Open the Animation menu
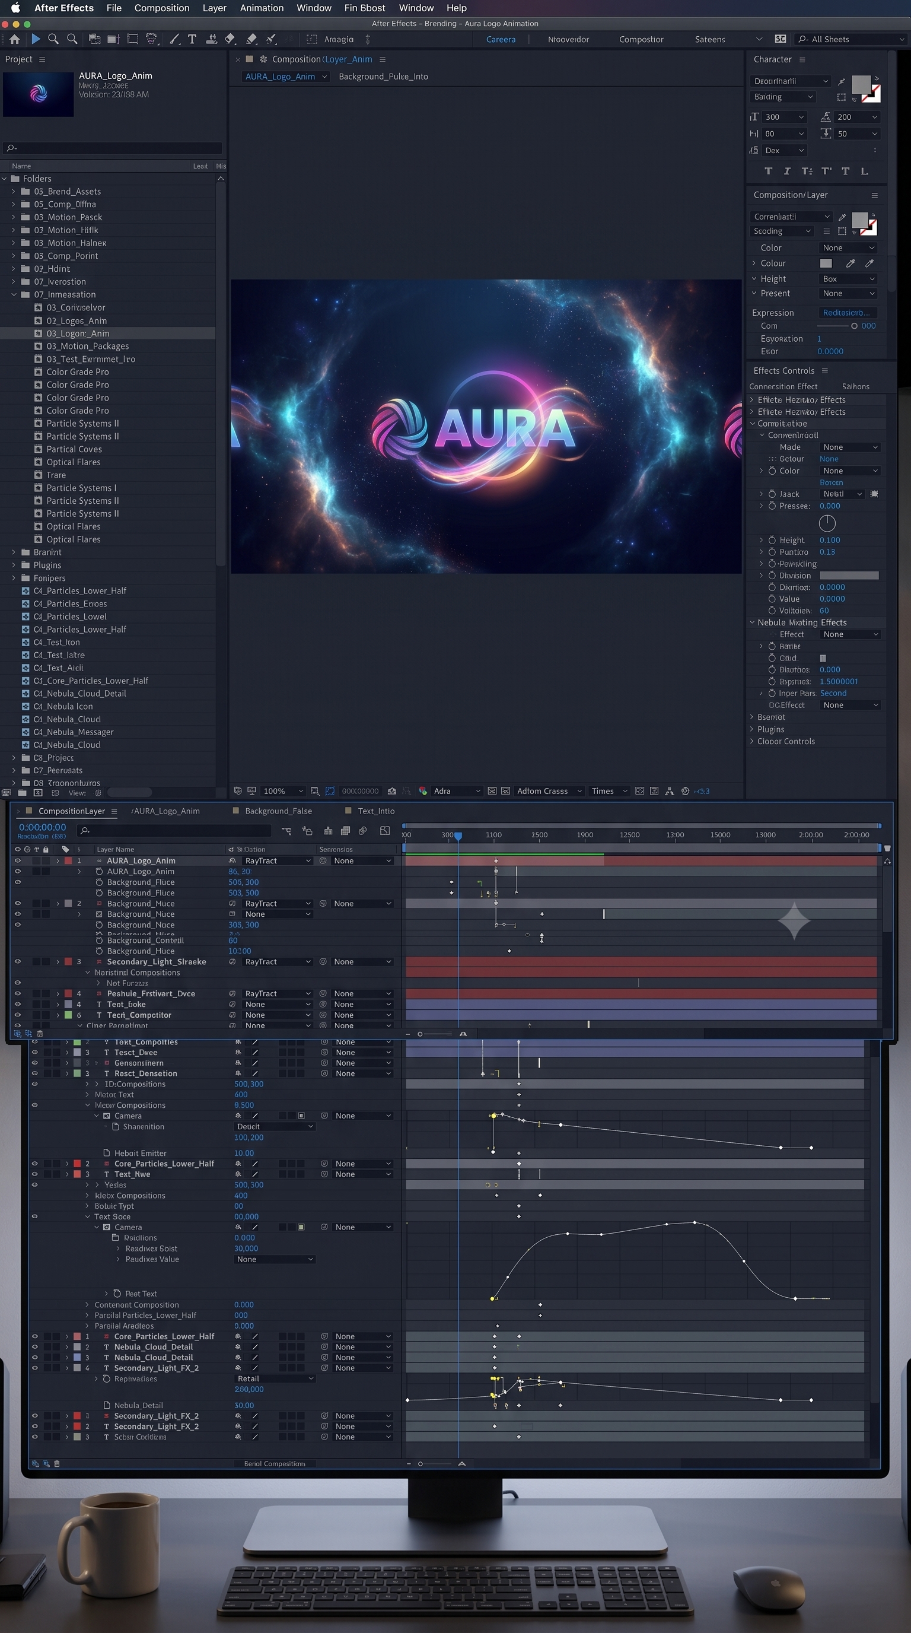 click(262, 8)
